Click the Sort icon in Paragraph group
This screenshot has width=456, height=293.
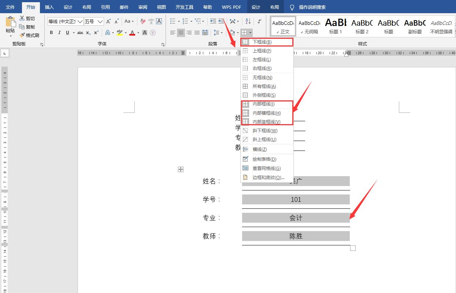pyautogui.click(x=249, y=21)
